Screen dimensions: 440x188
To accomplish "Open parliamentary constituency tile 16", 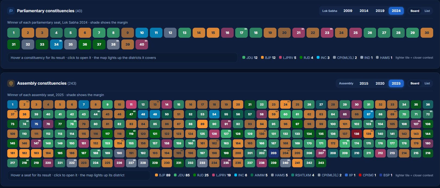I will 227,33.
